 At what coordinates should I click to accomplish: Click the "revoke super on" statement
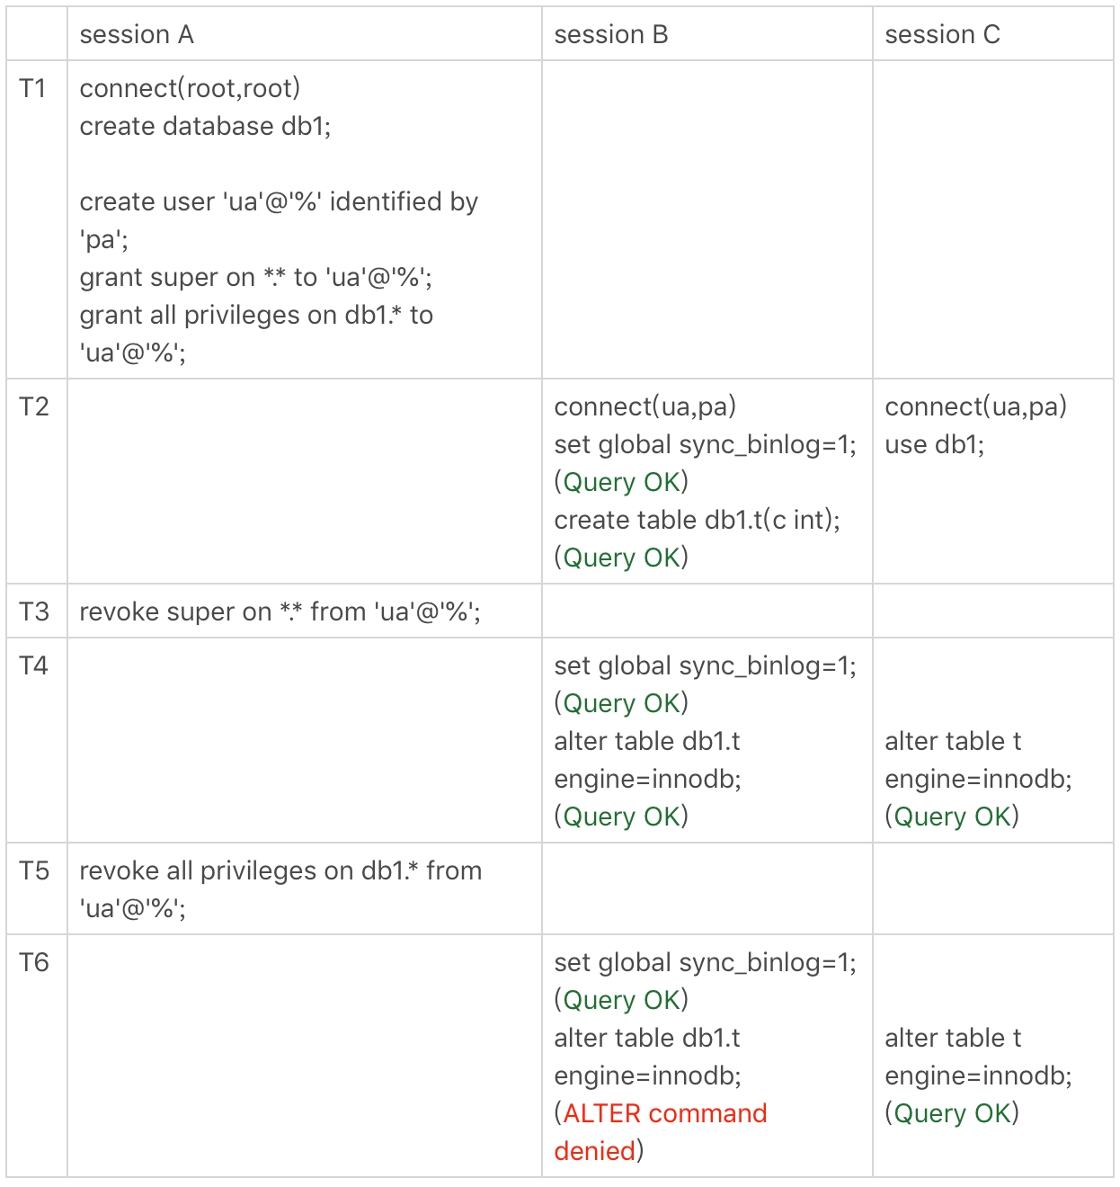[x=280, y=611]
